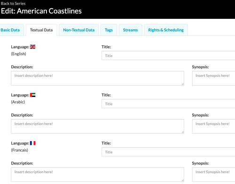This screenshot has width=235, height=184.
Task: Switch to the Streams tab
Action: pos(131,30)
